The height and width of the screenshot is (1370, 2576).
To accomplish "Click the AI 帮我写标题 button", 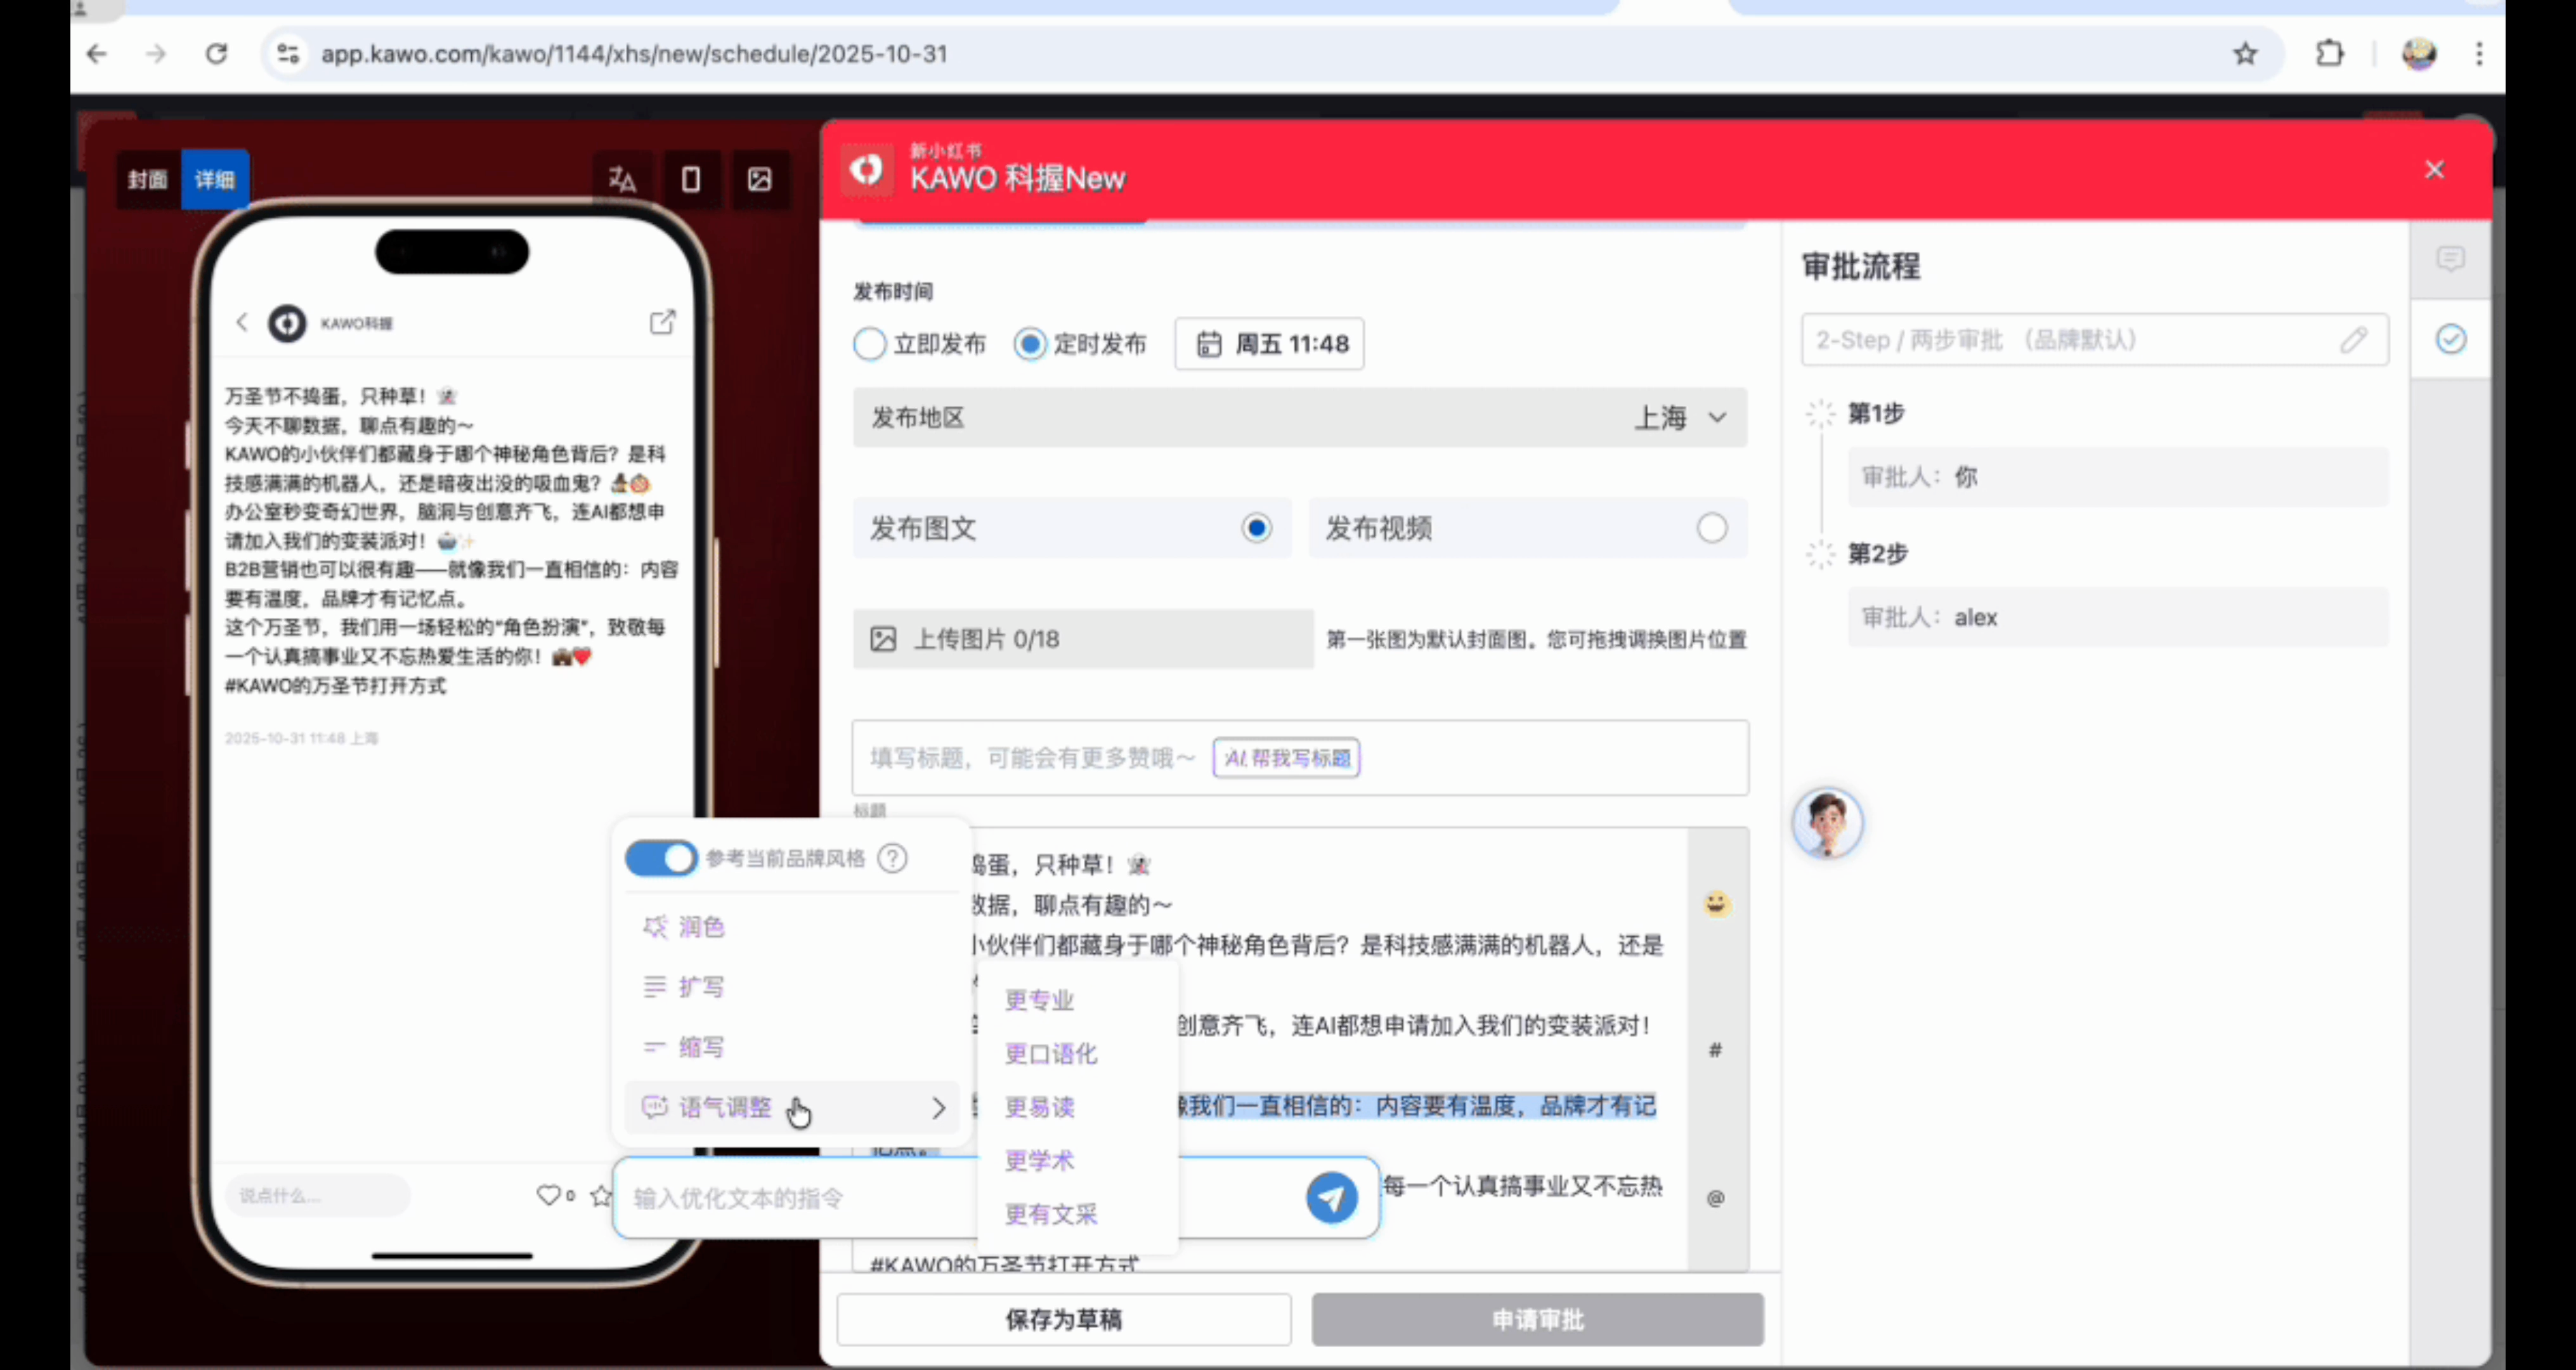I will click(x=1286, y=758).
